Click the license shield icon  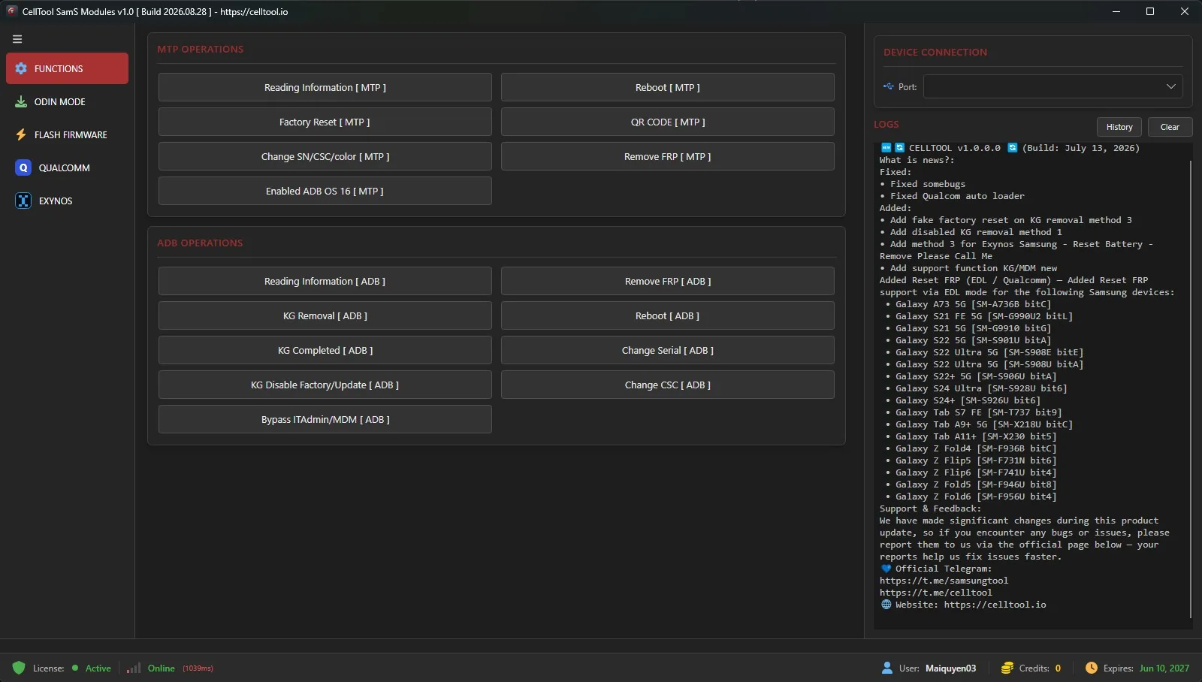point(19,668)
